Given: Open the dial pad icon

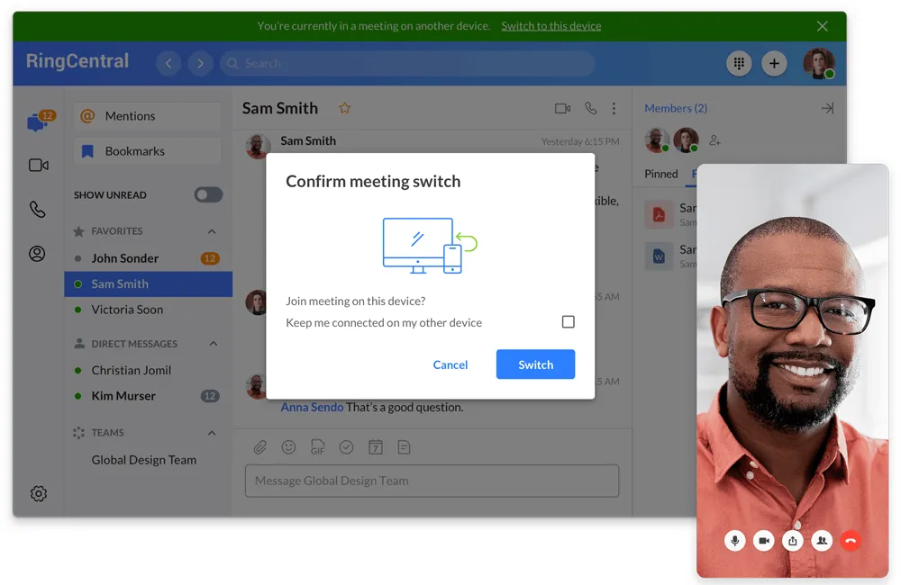Looking at the screenshot, I should 739,63.
